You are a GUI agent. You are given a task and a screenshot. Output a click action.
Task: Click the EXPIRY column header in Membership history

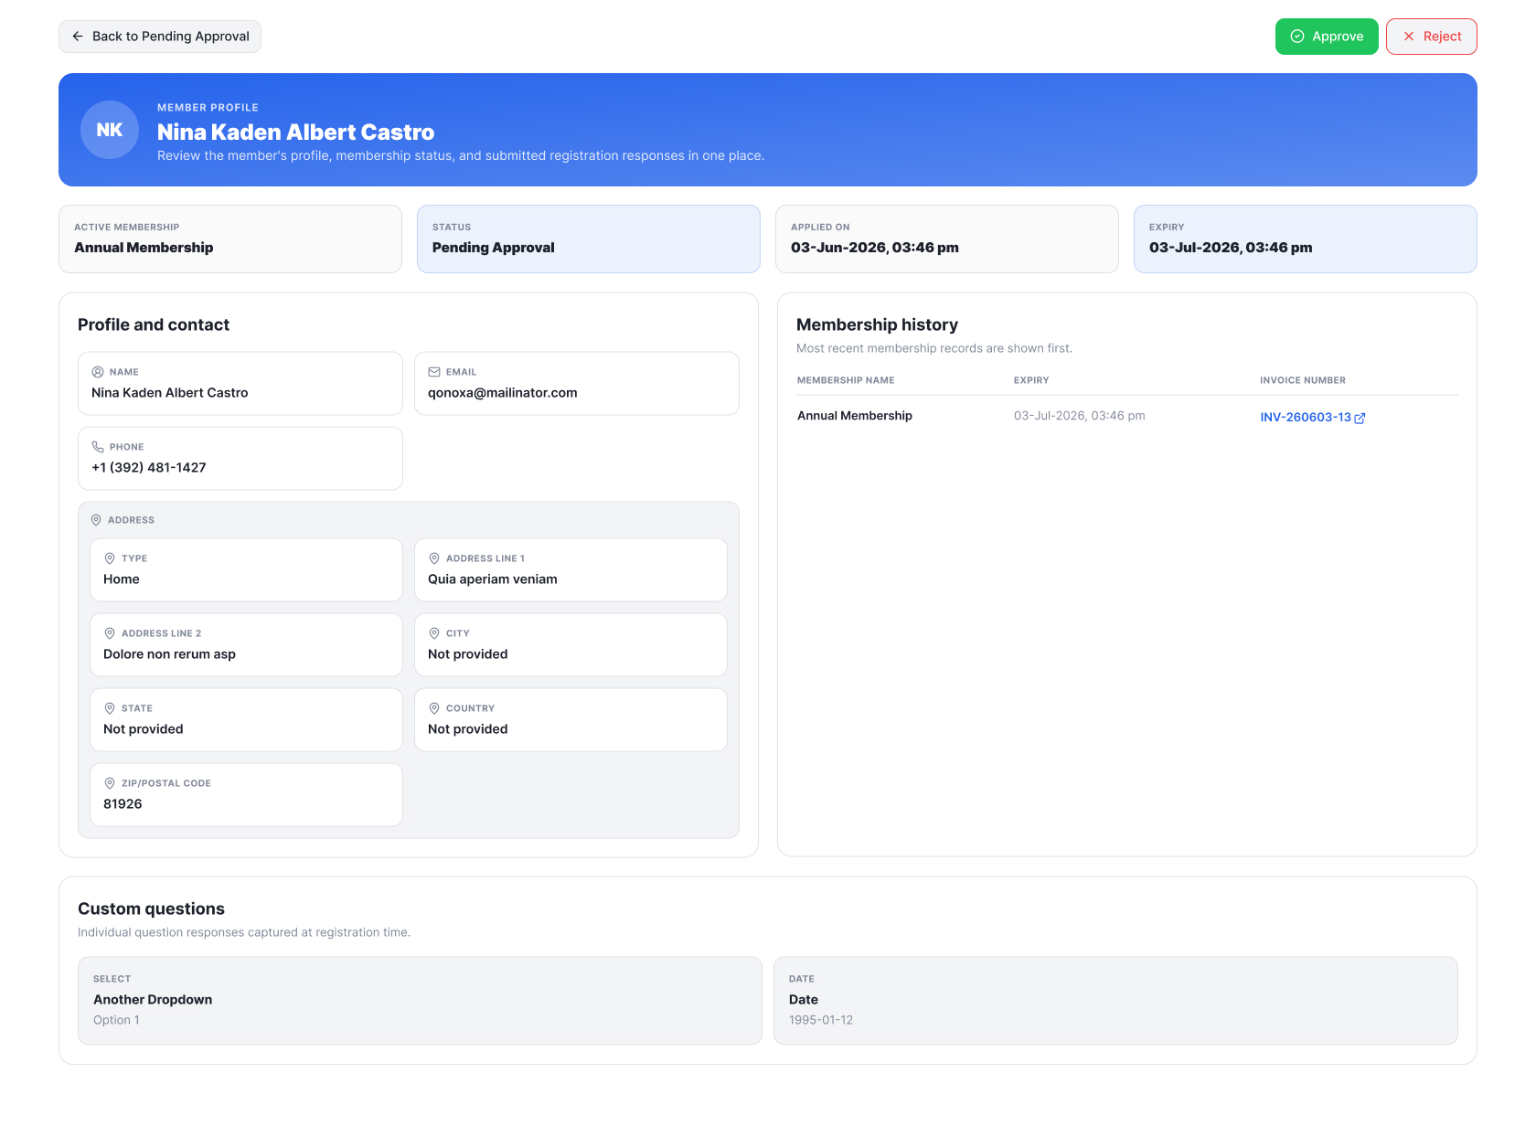click(x=1031, y=380)
